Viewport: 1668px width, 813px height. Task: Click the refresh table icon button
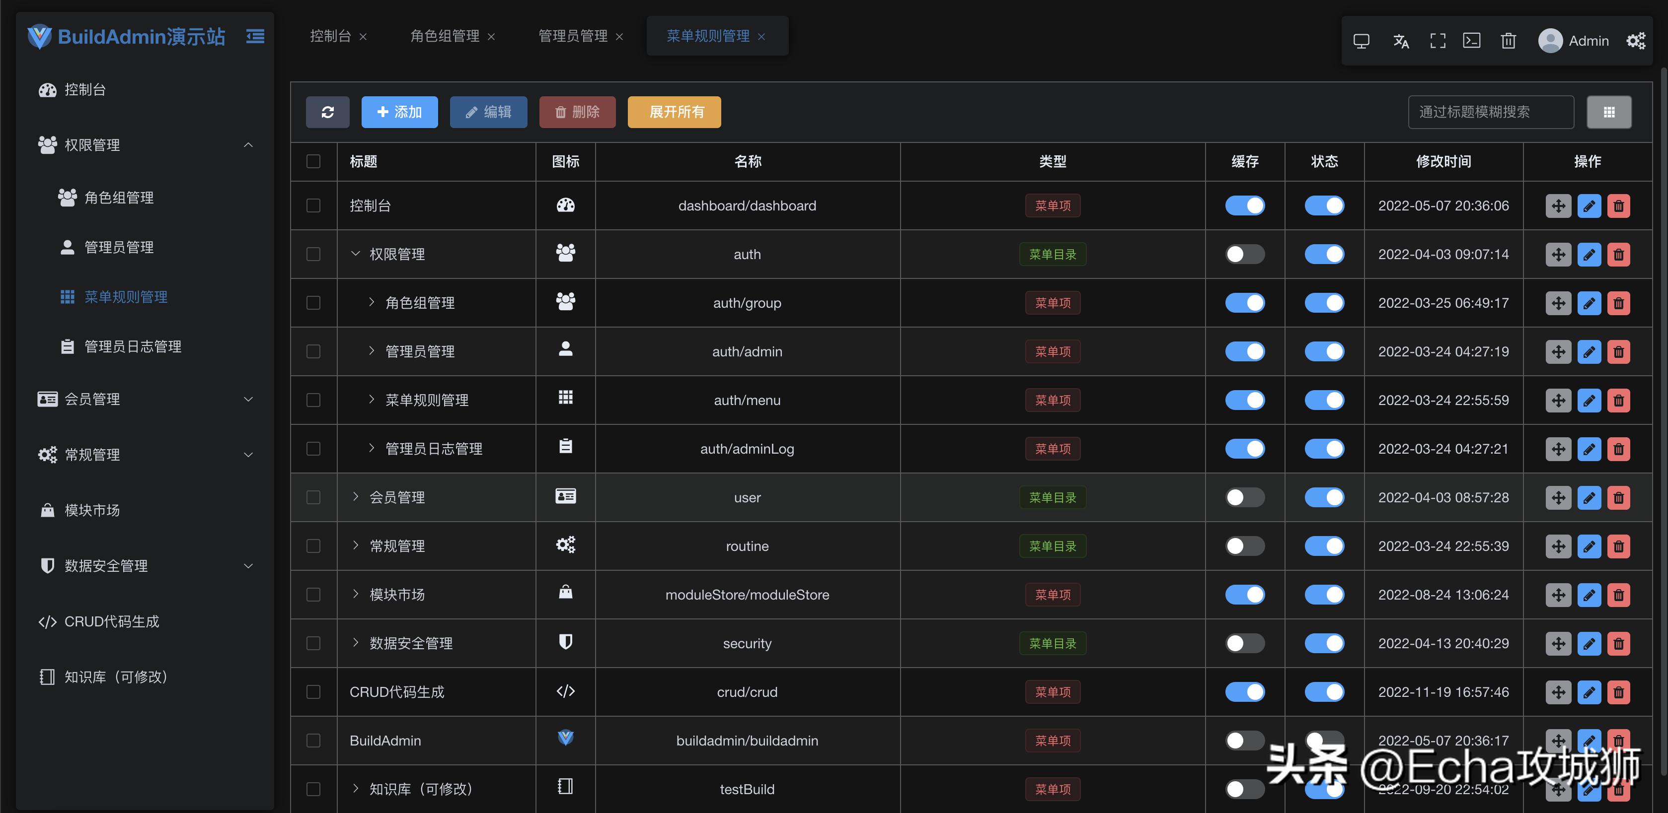[328, 112]
